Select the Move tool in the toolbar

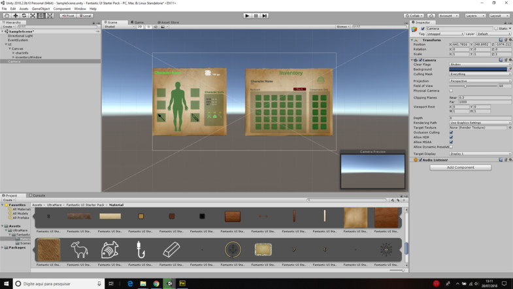pos(16,16)
